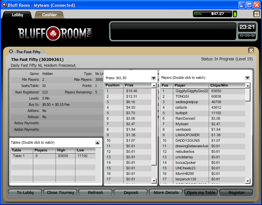Click the Position column header in Prizes
This screenshot has width=262, height=205.
tap(114, 85)
